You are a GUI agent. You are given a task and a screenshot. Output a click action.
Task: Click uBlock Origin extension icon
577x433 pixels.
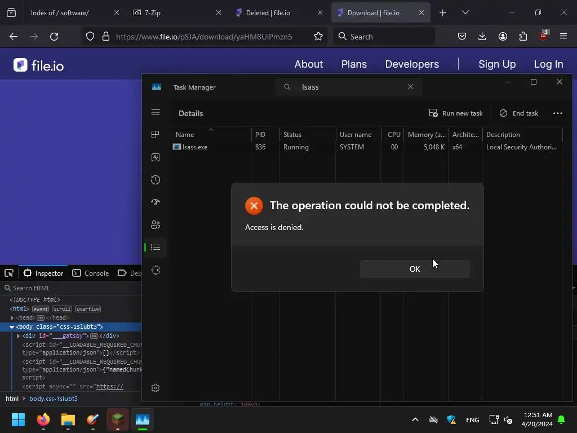click(543, 36)
